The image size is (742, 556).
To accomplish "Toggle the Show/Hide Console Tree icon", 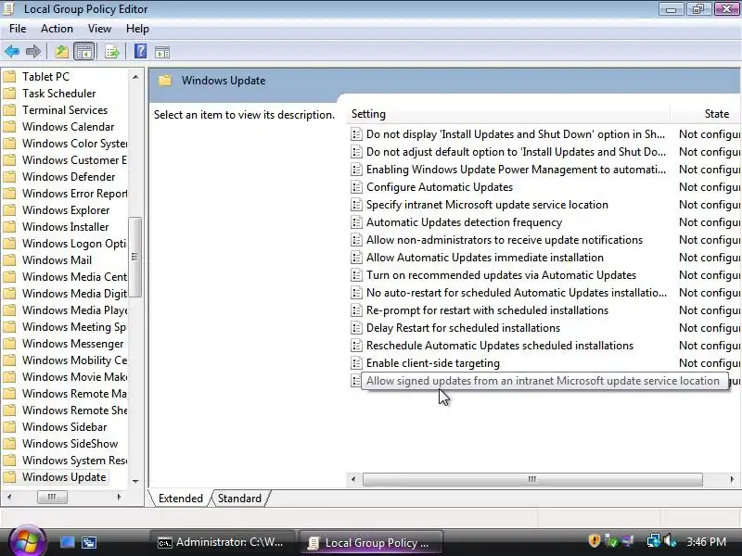I will coord(84,52).
